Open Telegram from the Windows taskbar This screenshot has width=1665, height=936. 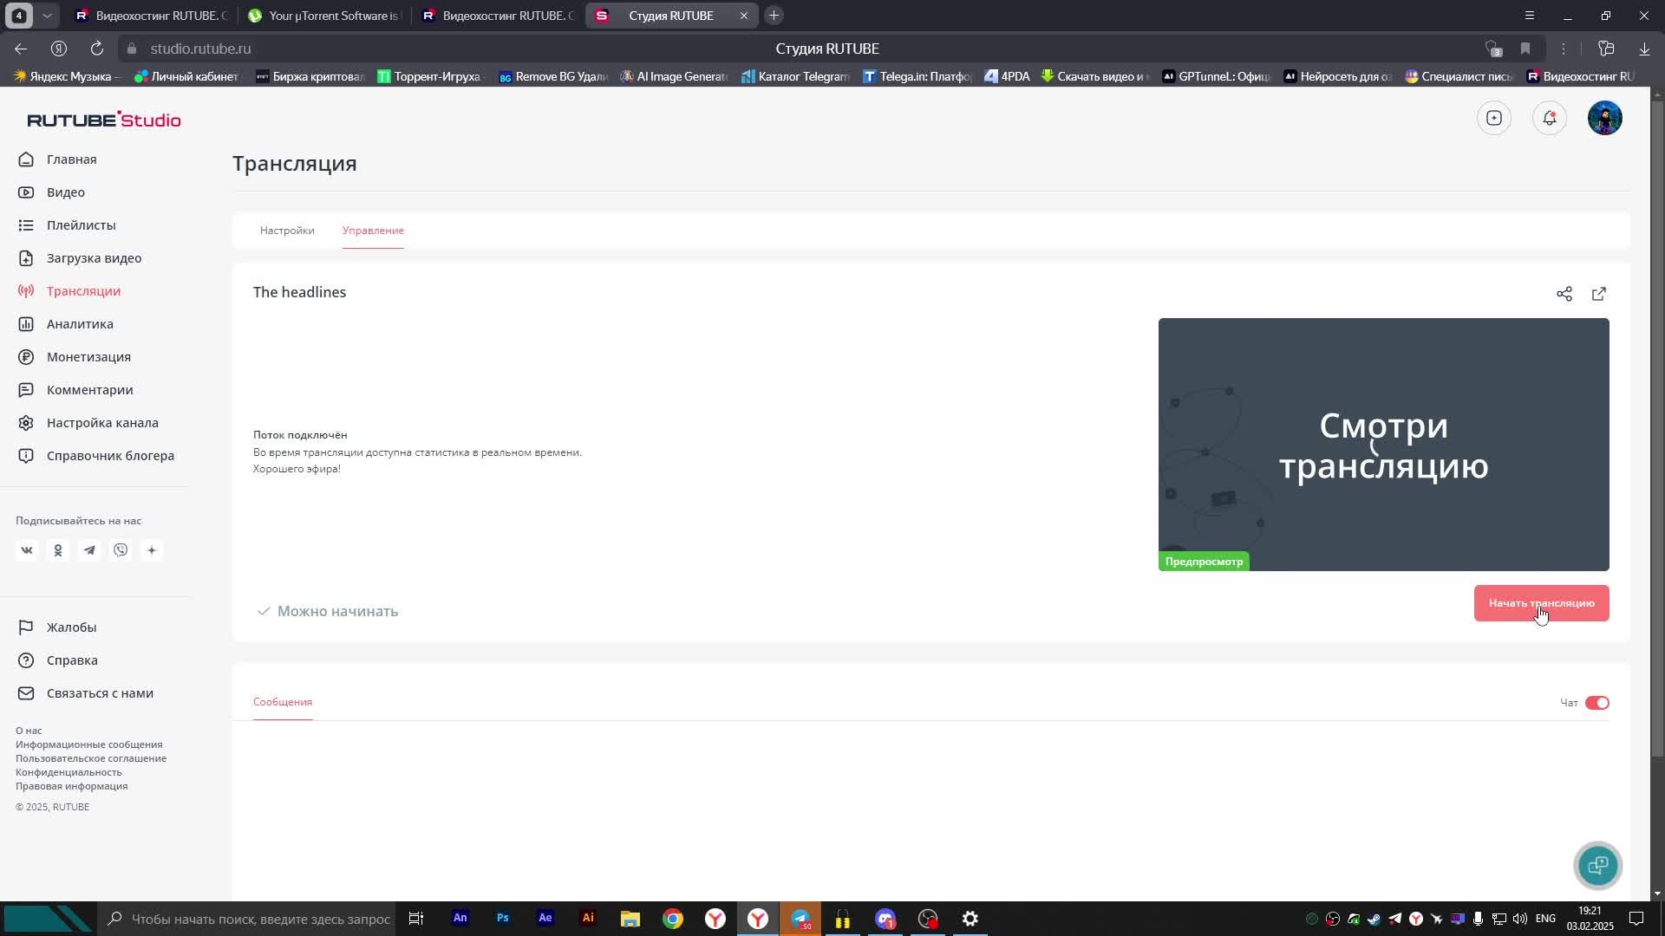[x=800, y=919]
